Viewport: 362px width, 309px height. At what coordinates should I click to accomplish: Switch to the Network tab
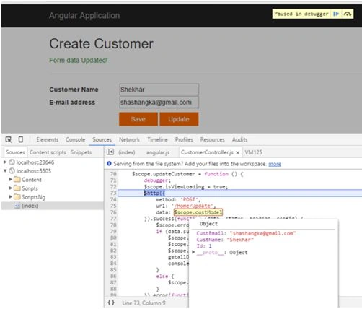[x=129, y=139]
